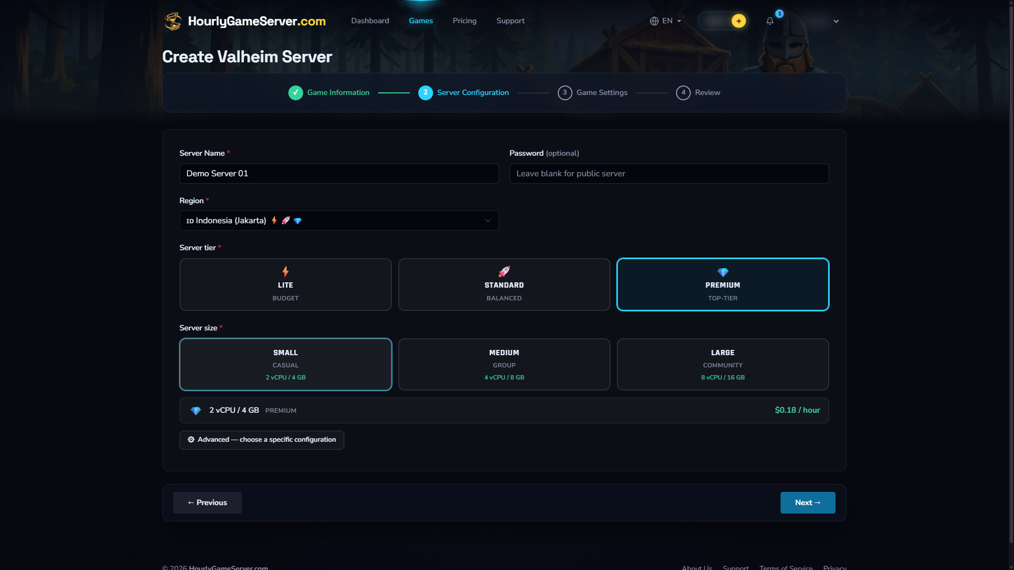Viewport: 1014px width, 570px height.
Task: Click the Server Name input field
Action: (339, 174)
